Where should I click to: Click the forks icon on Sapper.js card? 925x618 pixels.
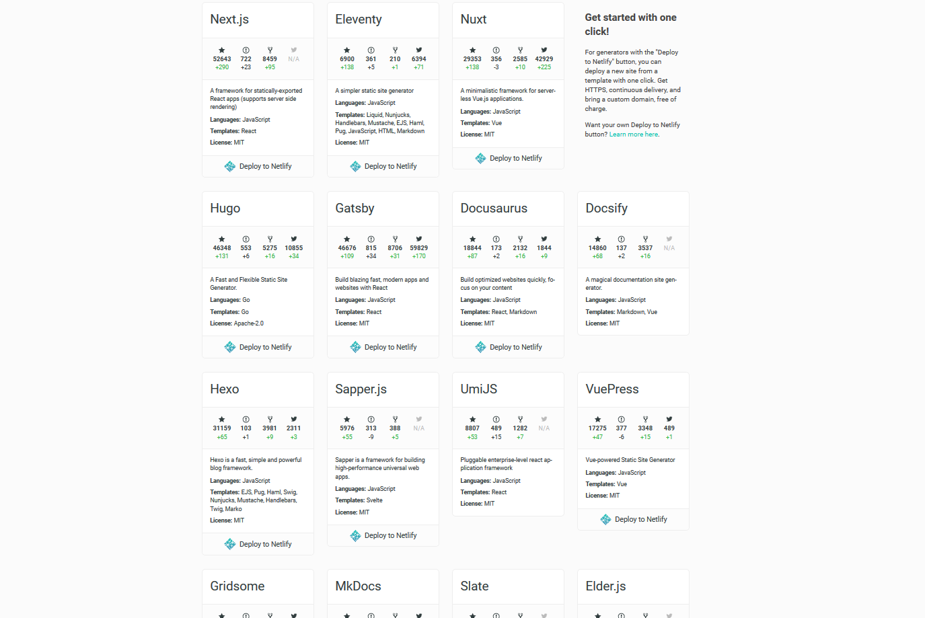[x=395, y=420]
